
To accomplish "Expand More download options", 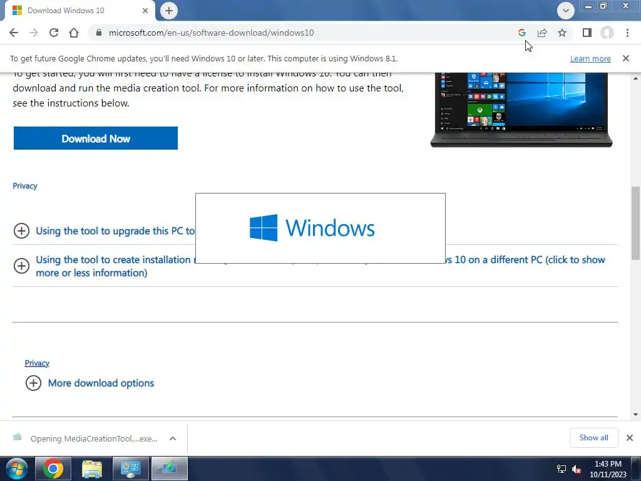I will coord(90,383).
